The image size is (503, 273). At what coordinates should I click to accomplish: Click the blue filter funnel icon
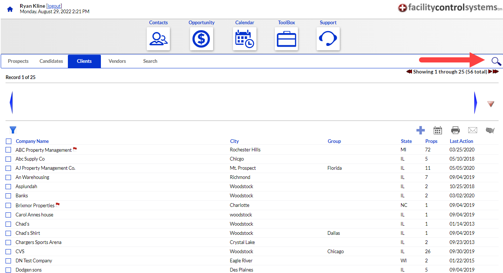coord(13,130)
